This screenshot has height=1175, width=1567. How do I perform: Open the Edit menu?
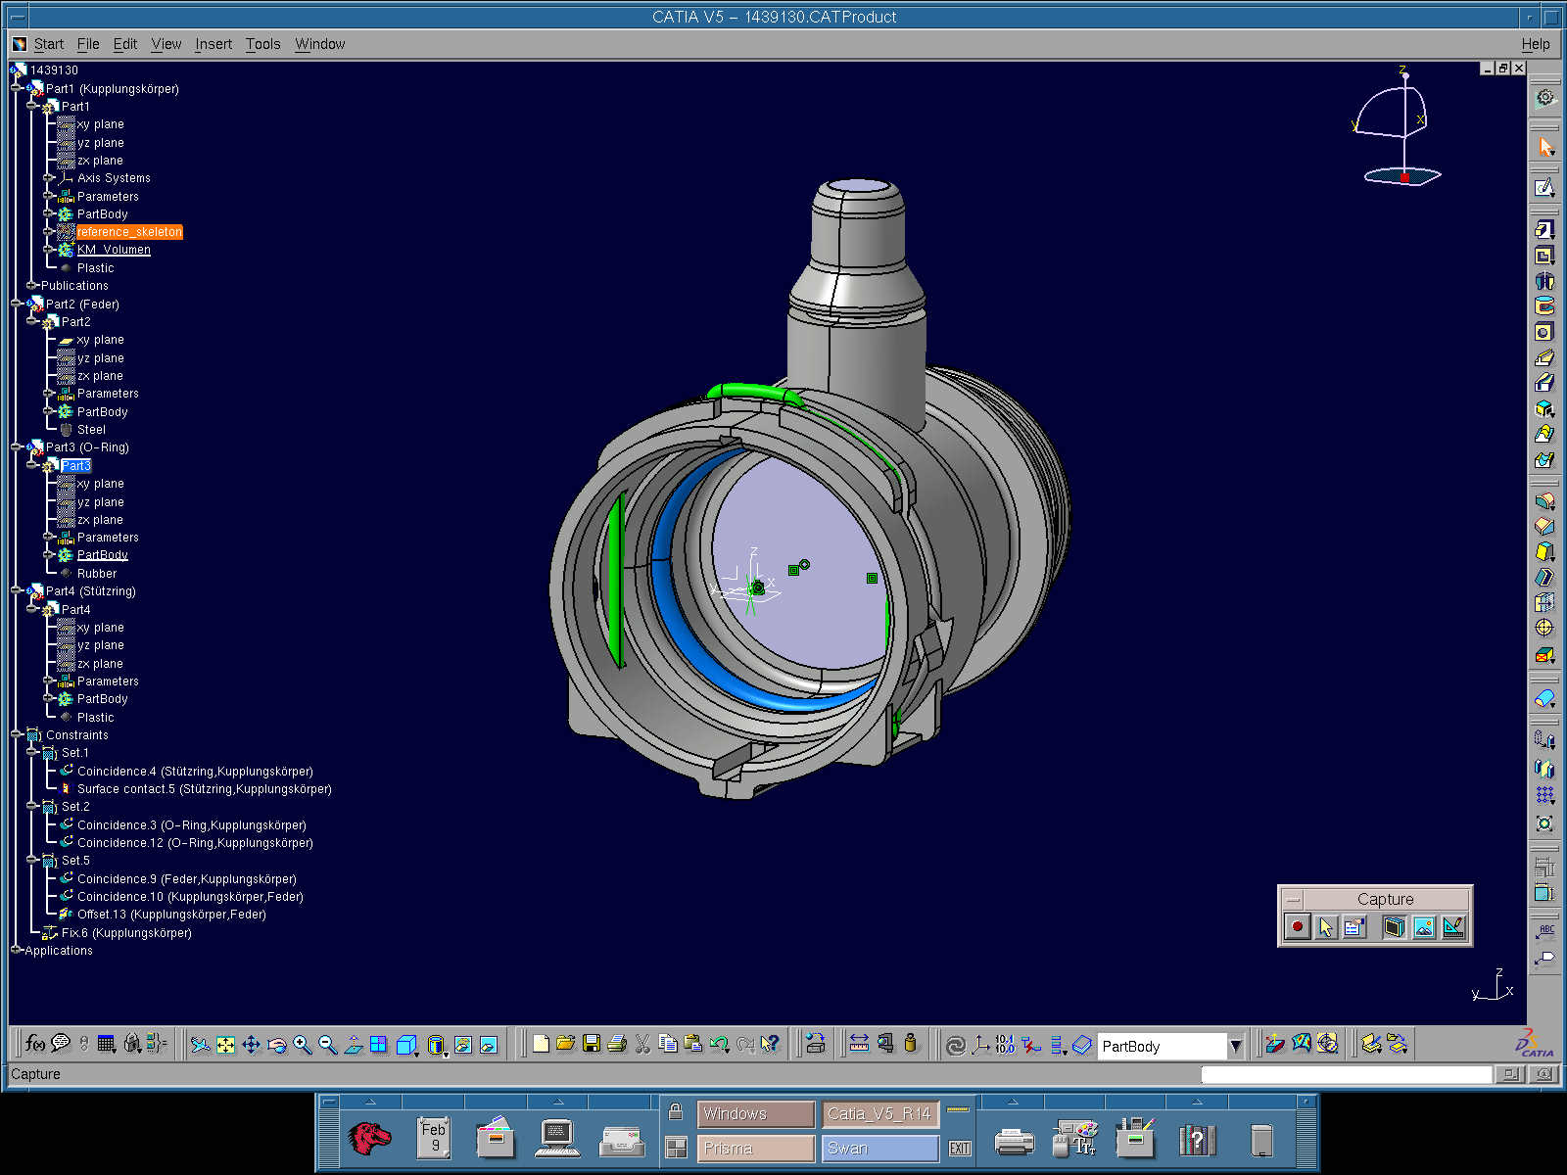[x=125, y=44]
